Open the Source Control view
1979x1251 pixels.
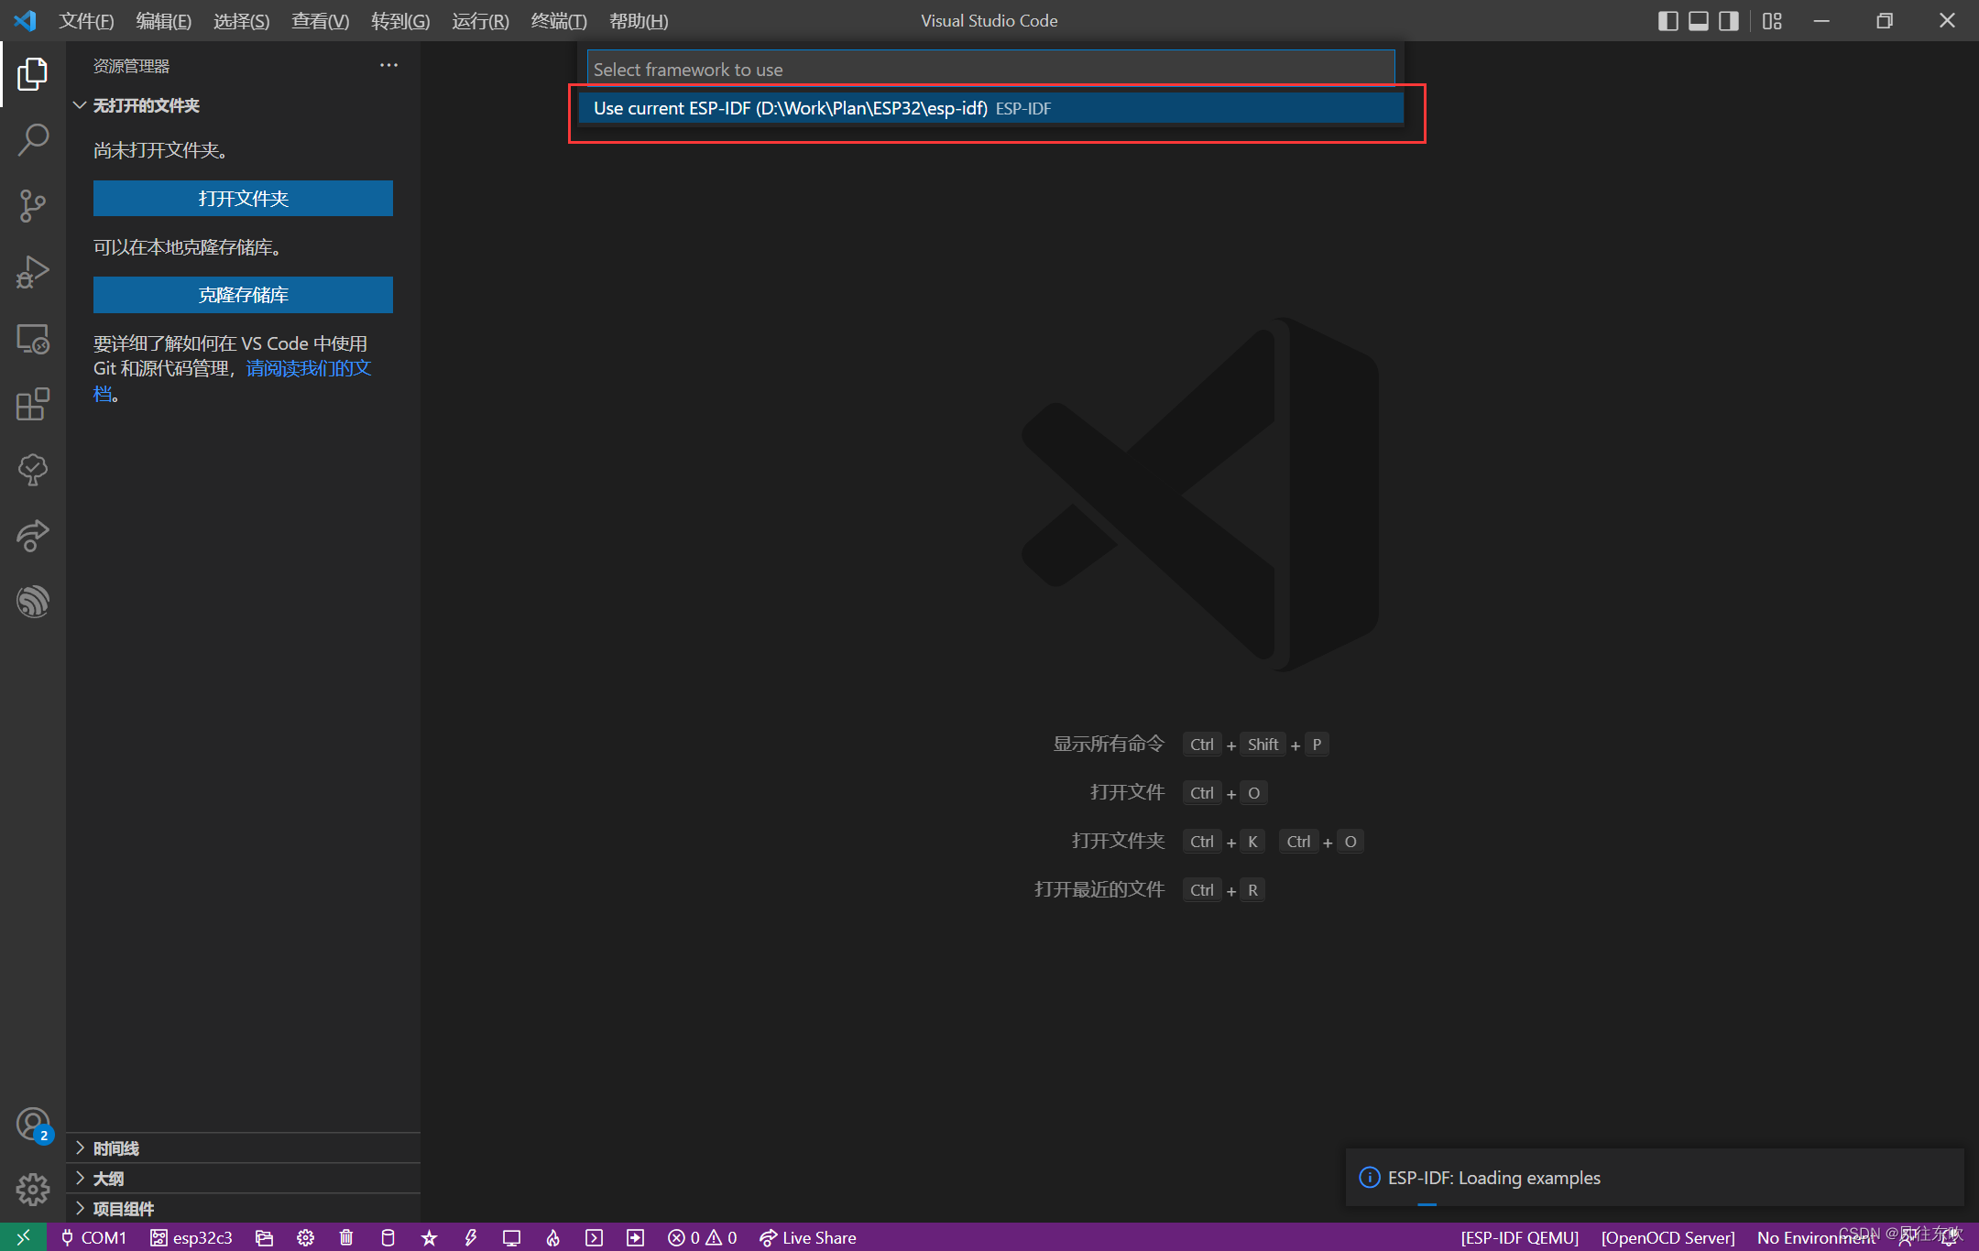point(33,206)
